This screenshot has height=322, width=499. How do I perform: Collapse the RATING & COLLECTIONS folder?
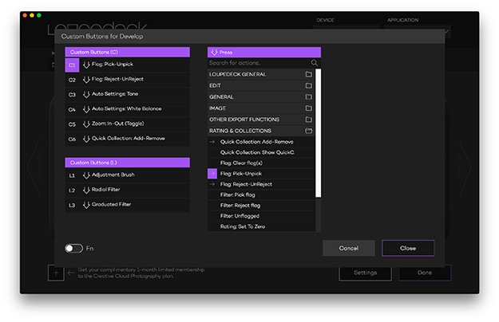[308, 131]
